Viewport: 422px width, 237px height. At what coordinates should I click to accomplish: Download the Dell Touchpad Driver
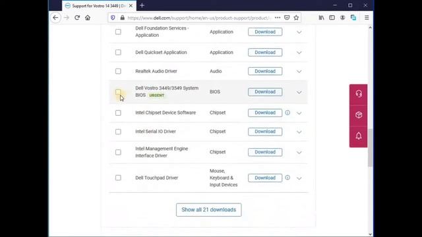[265, 178]
